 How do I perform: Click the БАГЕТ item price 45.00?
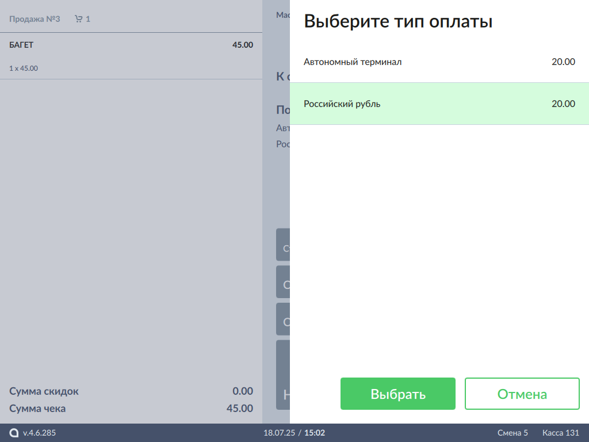(x=242, y=45)
